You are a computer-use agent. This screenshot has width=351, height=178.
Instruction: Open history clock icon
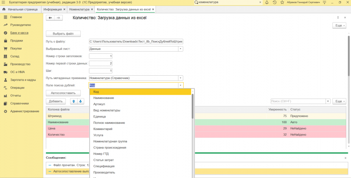[275, 2]
